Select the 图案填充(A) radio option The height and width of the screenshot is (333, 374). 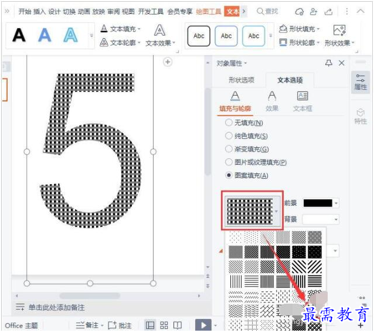tap(247, 175)
